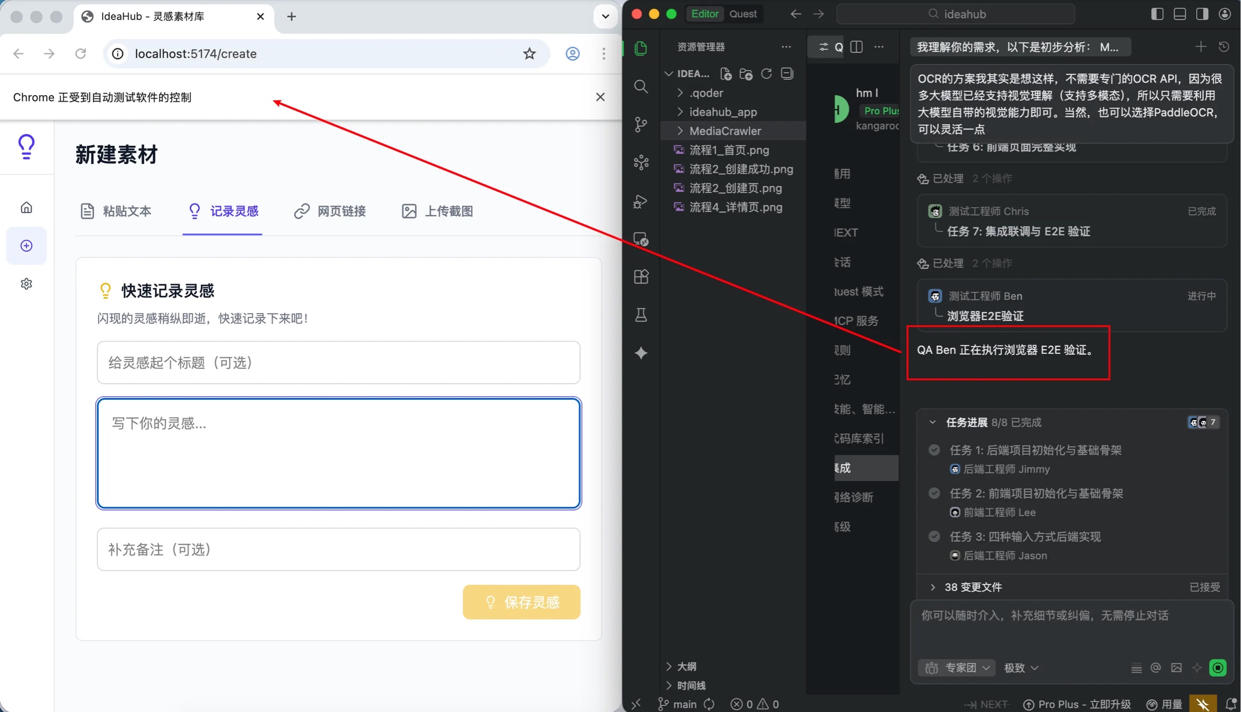Open Source Control in activity bar

pyautogui.click(x=641, y=124)
